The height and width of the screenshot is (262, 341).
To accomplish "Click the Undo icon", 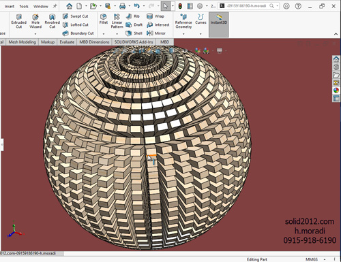I will coord(136,6).
